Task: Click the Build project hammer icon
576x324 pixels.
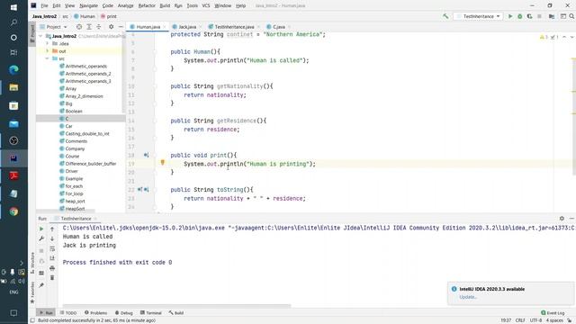Action: coord(445,16)
